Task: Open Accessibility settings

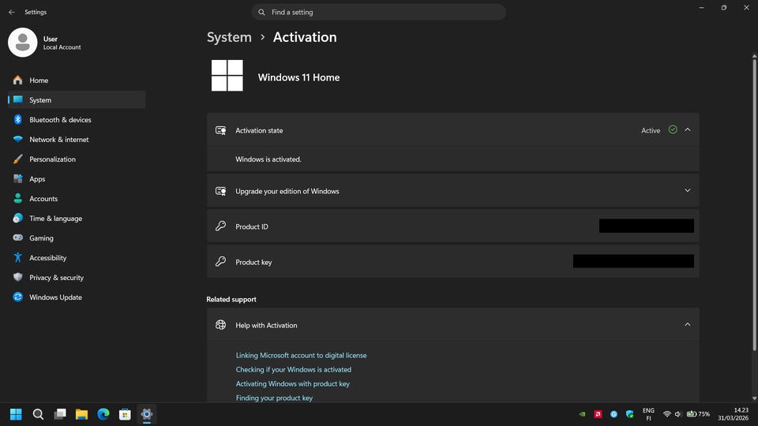Action: pos(47,258)
